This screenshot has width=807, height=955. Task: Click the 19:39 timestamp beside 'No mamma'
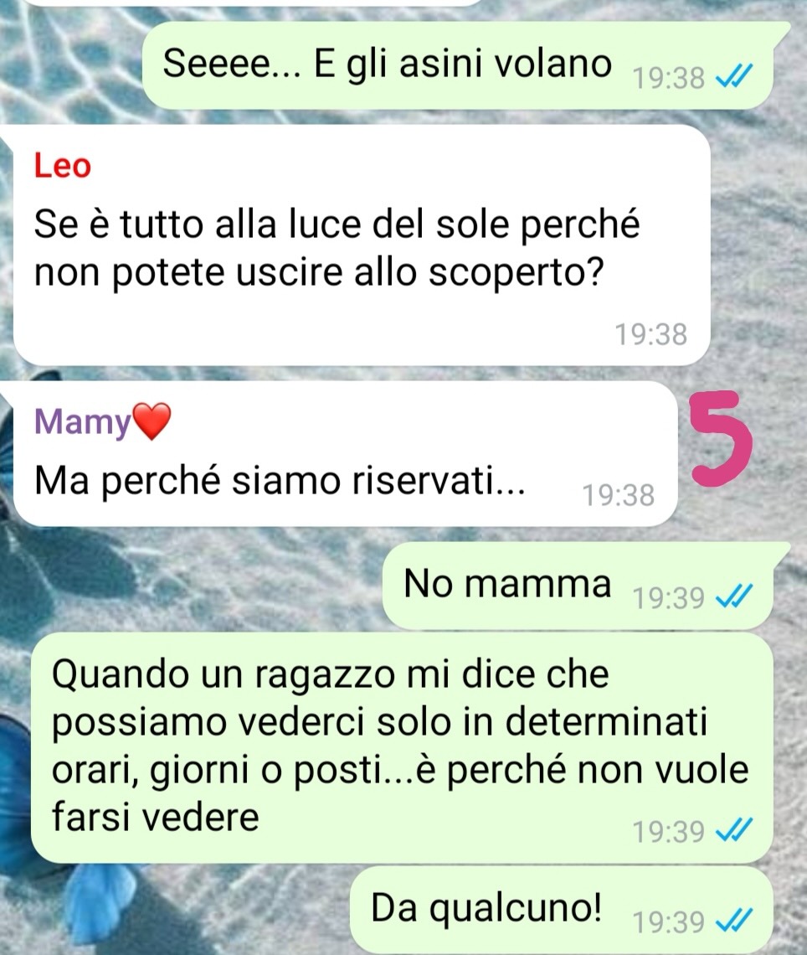click(668, 597)
